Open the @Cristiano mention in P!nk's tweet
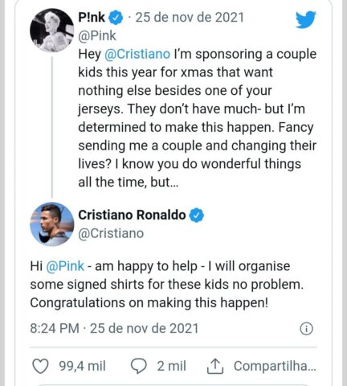The width and height of the screenshot is (347, 386). coord(137,54)
